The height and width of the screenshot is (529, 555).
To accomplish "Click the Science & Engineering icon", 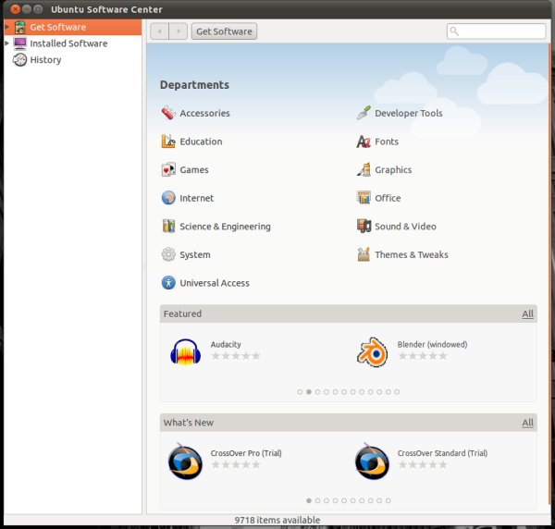I will pyautogui.click(x=168, y=226).
